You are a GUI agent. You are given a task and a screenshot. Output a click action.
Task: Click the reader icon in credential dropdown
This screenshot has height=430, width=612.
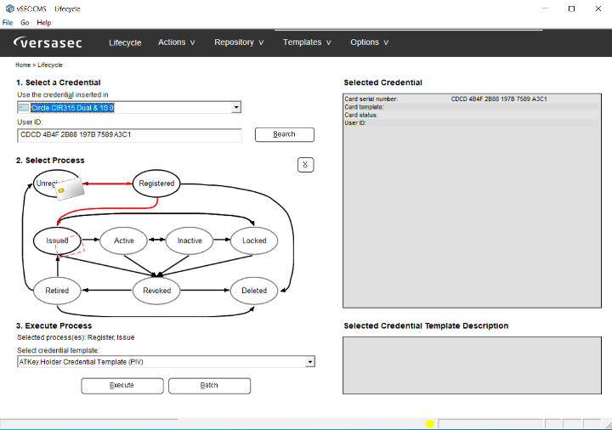pyautogui.click(x=24, y=107)
